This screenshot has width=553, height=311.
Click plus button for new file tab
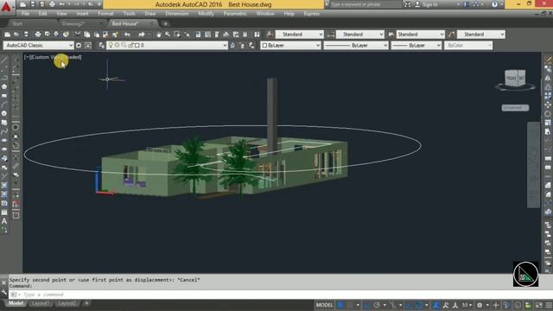tap(165, 23)
